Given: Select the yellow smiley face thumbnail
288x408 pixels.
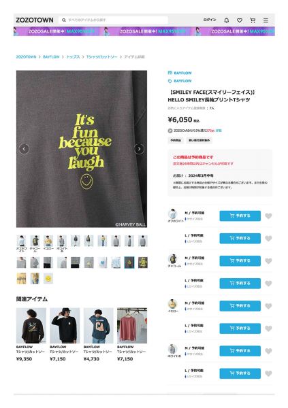Looking at the screenshot, I should click(x=48, y=279).
